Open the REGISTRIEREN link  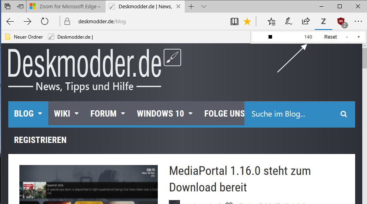(x=40, y=140)
